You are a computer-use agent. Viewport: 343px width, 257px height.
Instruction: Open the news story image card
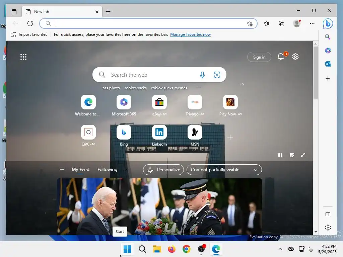(x=159, y=206)
